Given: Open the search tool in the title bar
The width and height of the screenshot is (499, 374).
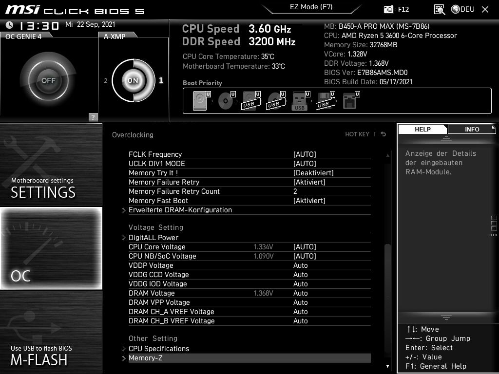Looking at the screenshot, I should pos(439,9).
